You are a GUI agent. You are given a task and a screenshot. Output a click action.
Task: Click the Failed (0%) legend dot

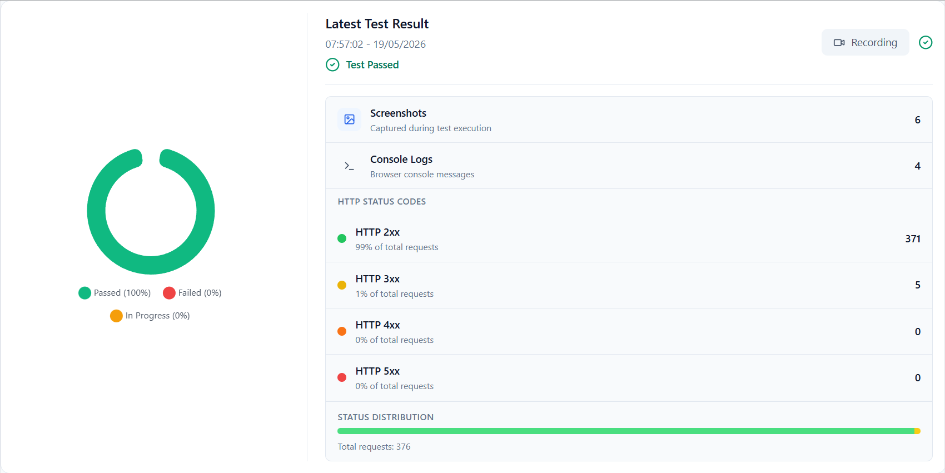(x=169, y=293)
